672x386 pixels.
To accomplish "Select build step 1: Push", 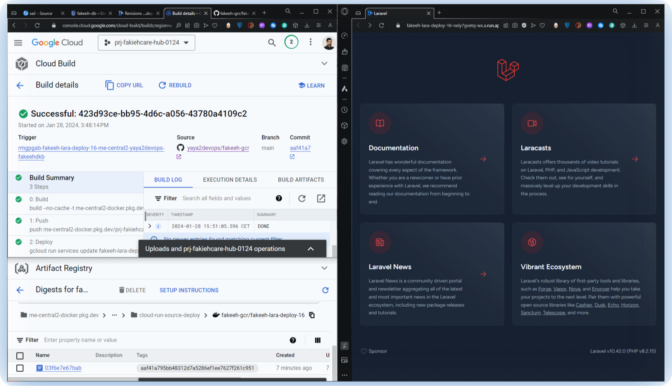I will pyautogui.click(x=76, y=225).
